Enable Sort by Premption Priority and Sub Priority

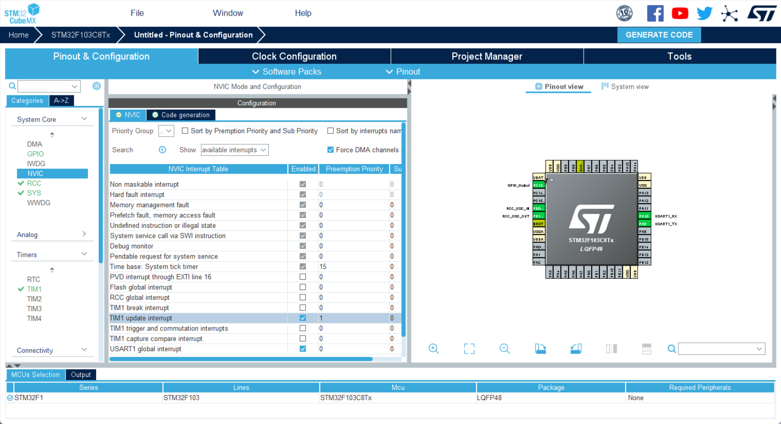point(185,131)
